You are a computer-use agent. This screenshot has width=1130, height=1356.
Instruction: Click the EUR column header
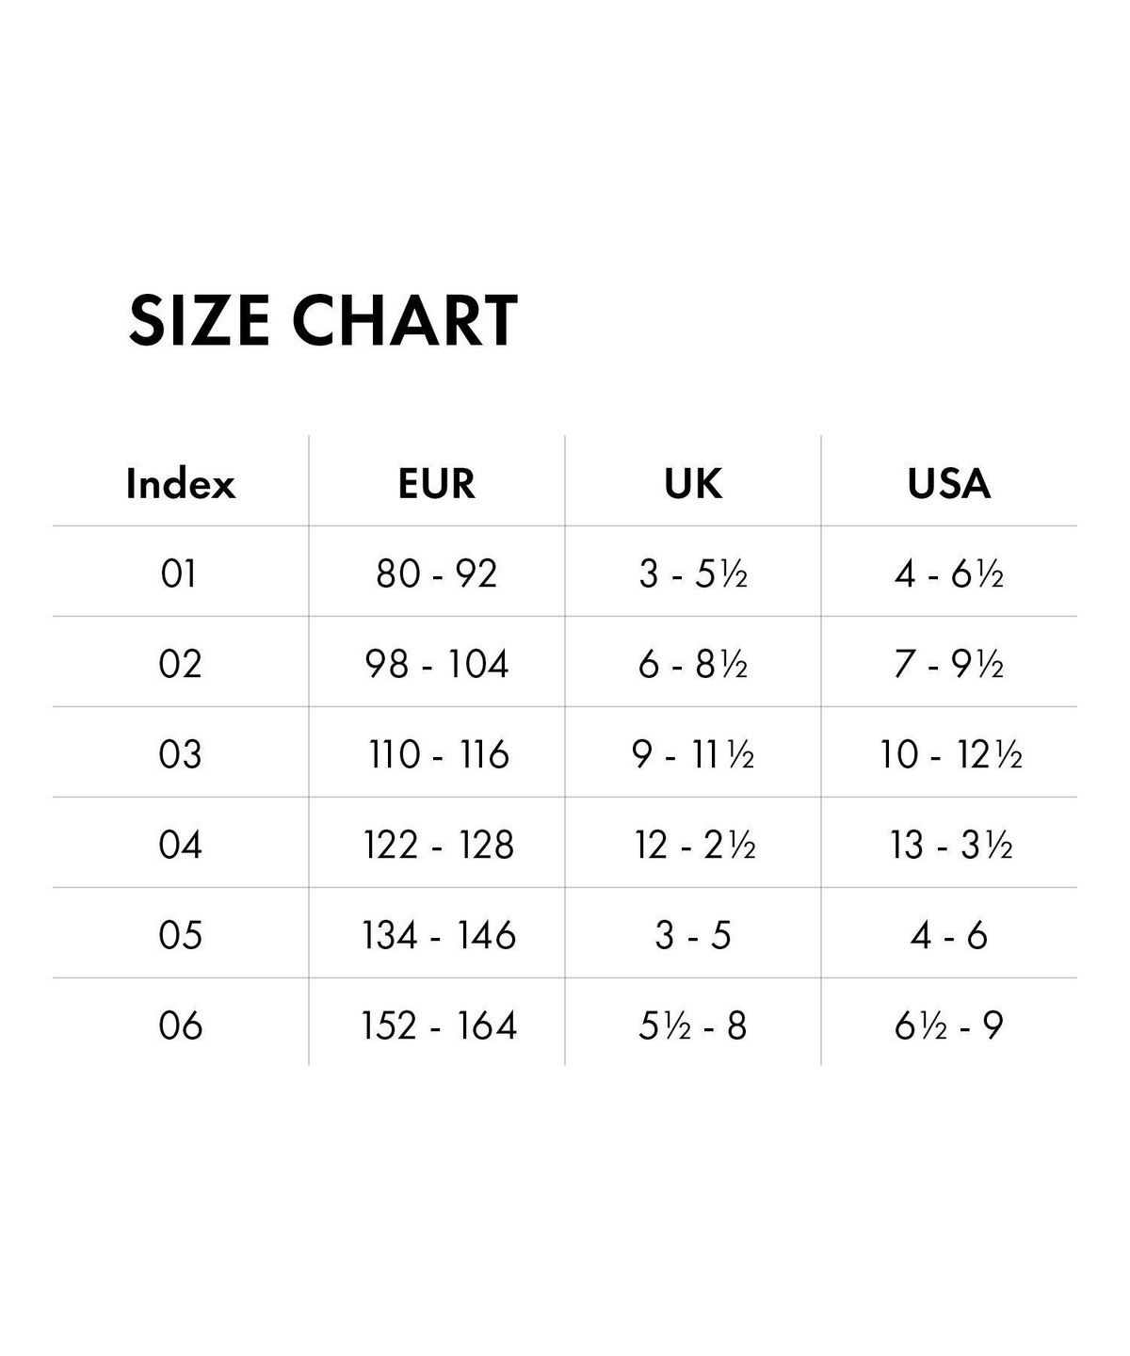(437, 484)
